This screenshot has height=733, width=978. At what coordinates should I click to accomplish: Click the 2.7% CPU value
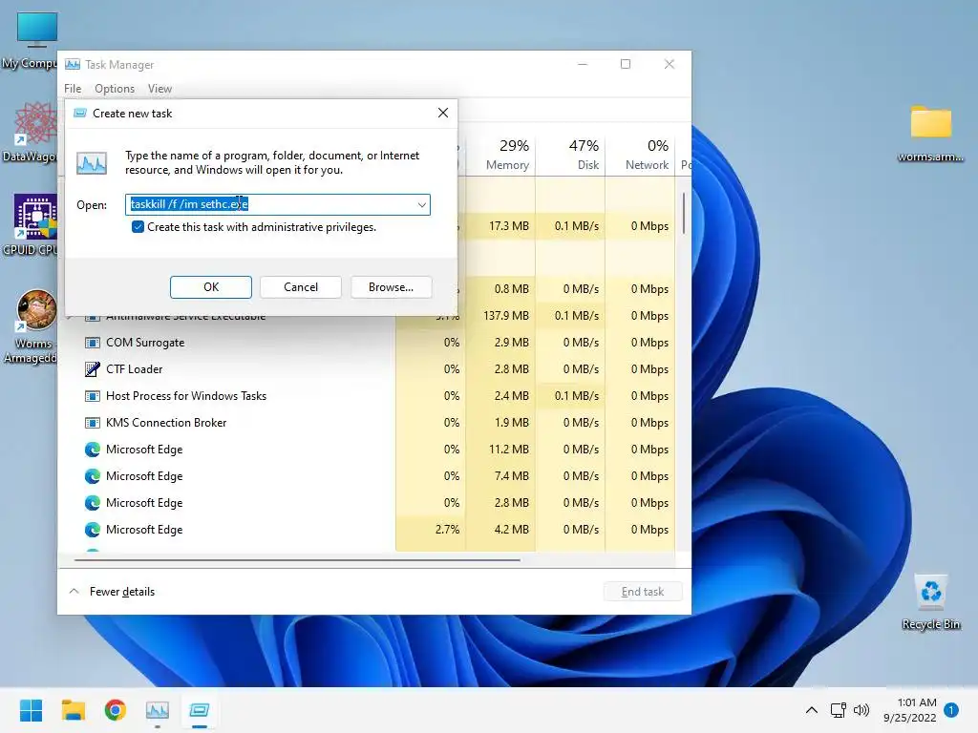(x=447, y=530)
